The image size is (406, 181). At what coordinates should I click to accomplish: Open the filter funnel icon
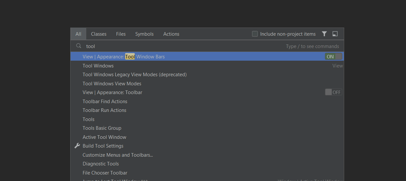(x=324, y=34)
